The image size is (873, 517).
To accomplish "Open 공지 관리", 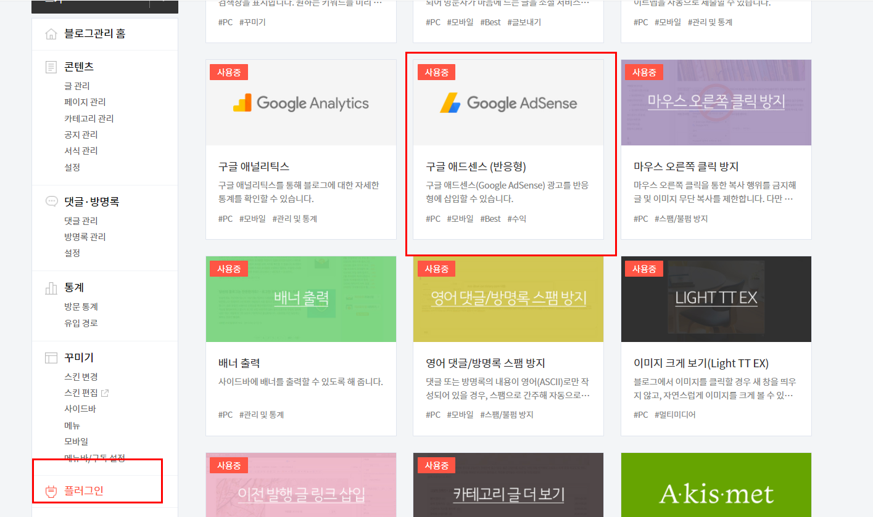I will pos(81,134).
